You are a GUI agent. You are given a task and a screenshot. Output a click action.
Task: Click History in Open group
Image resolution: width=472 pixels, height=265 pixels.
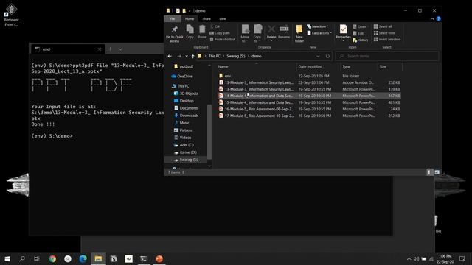click(361, 40)
